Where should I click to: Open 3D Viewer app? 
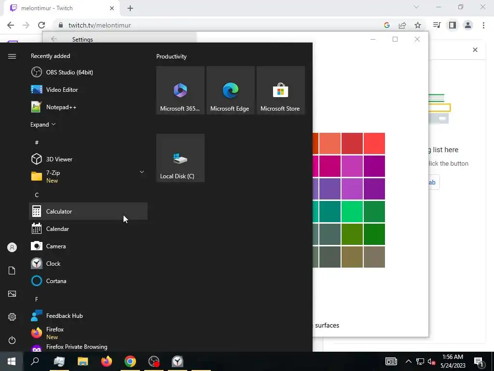point(88,159)
